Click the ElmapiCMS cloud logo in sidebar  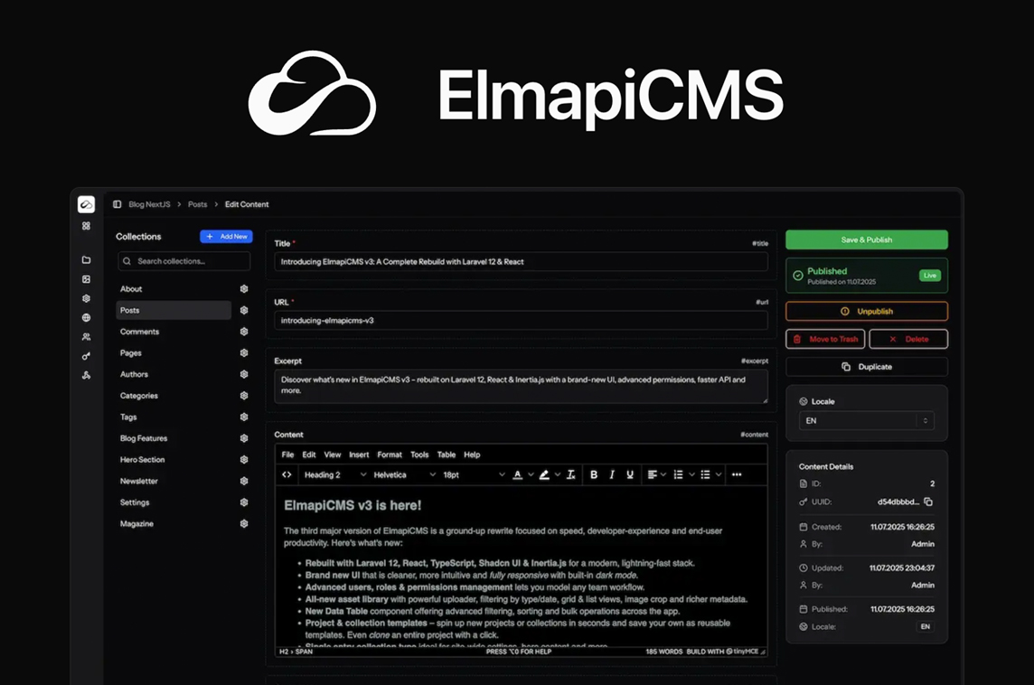[87, 204]
